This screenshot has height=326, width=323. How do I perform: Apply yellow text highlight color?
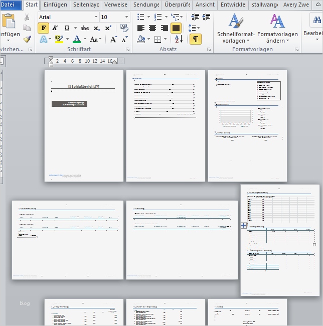[x=59, y=39]
